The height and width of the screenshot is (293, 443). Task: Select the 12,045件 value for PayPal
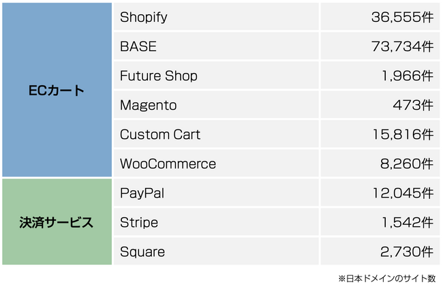pyautogui.click(x=399, y=194)
